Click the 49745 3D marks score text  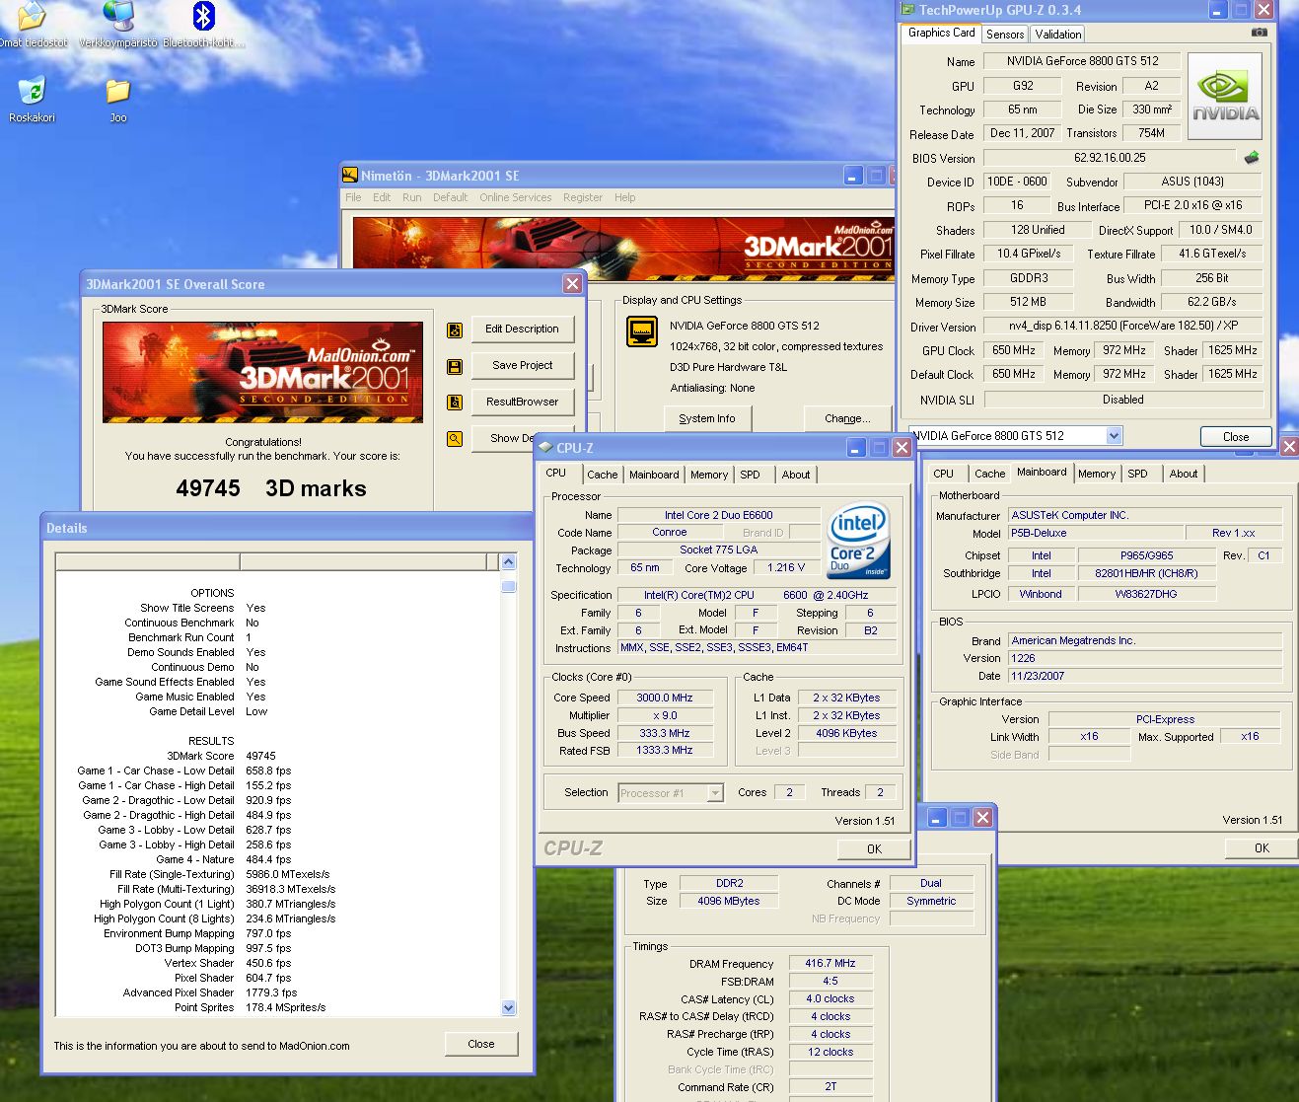(271, 488)
